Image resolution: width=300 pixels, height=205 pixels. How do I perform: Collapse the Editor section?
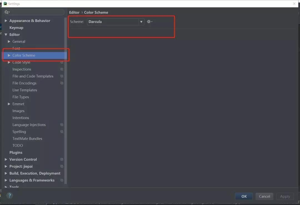pos(6,35)
